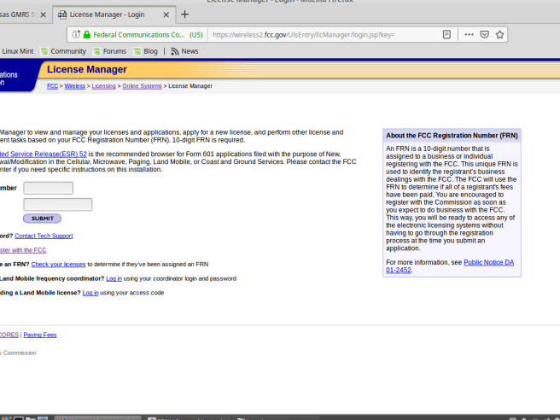Switch to the License Manager - Login tab
The width and height of the screenshot is (560, 420).
(x=114, y=15)
